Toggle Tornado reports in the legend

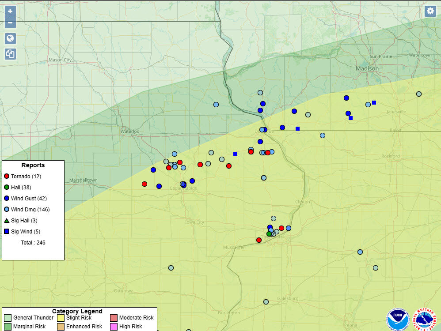tap(7, 177)
